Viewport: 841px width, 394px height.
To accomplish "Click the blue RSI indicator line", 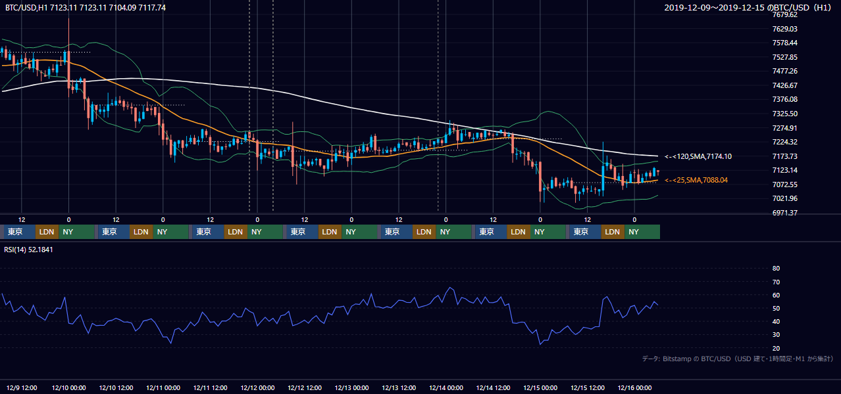I will click(x=329, y=315).
